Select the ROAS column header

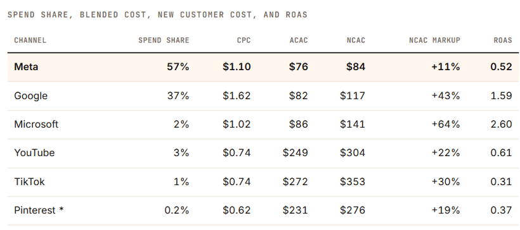[x=503, y=40]
